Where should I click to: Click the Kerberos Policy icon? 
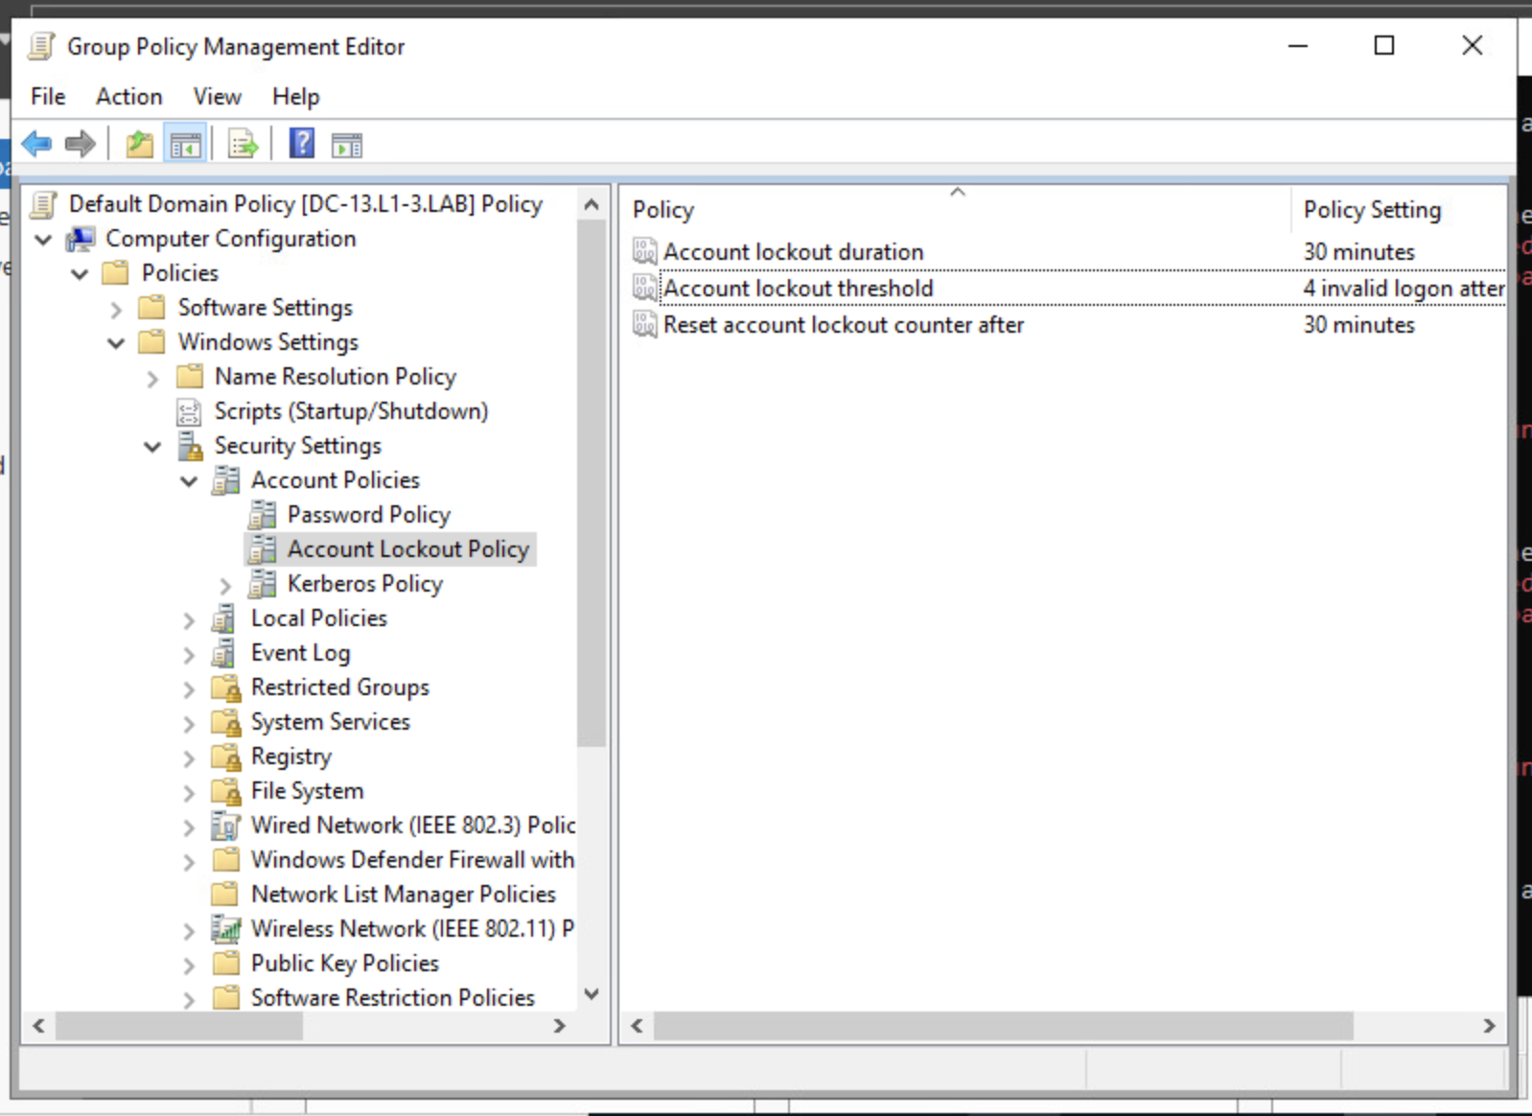coord(263,584)
